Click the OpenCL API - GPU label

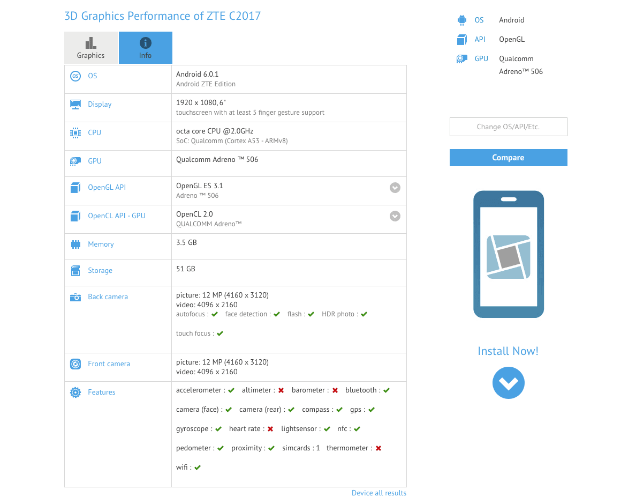[117, 216]
